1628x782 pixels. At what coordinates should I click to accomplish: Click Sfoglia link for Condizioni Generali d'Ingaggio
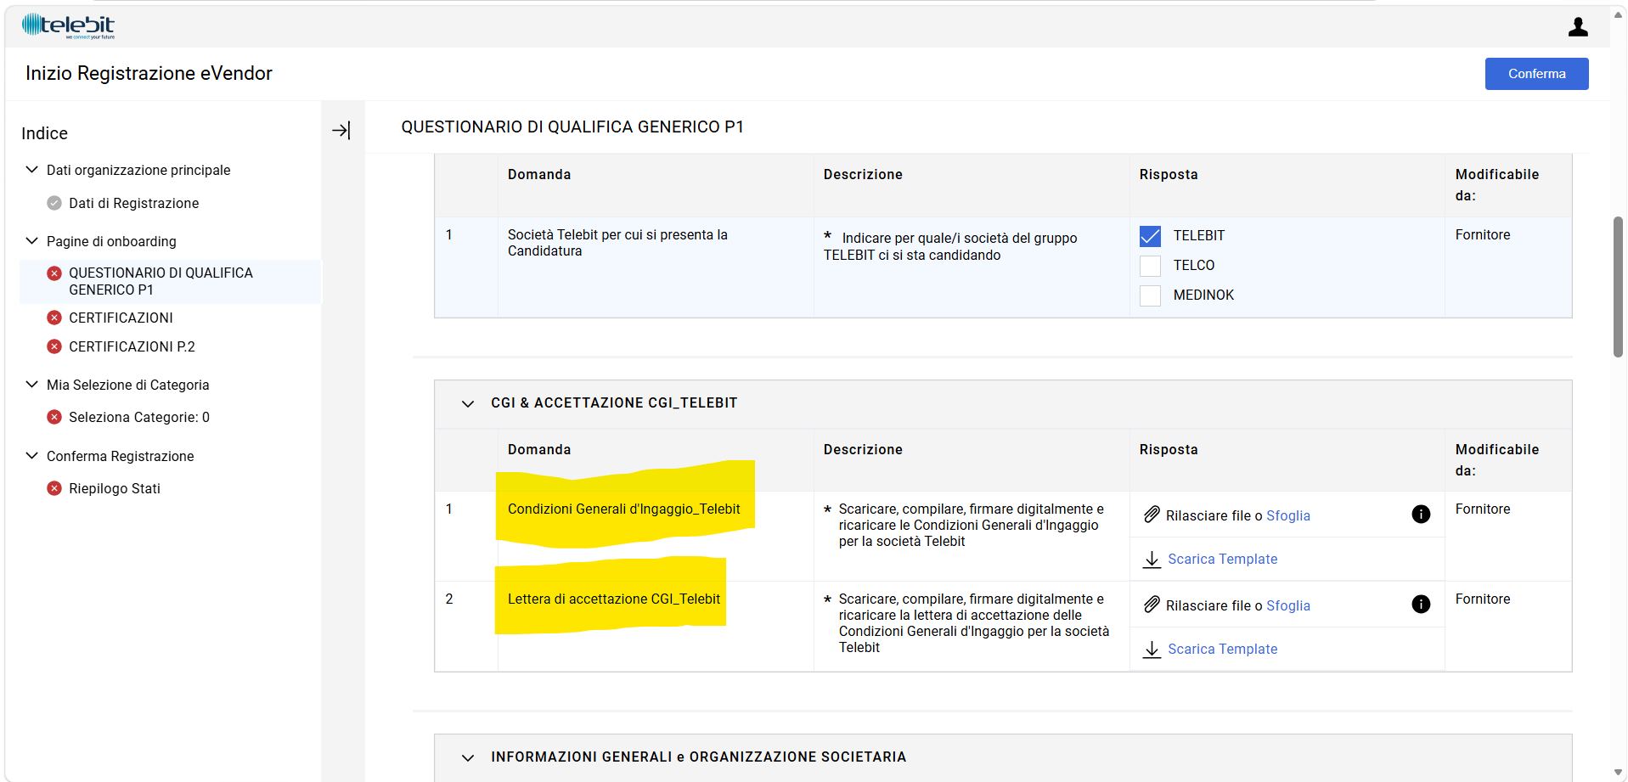1288,515
